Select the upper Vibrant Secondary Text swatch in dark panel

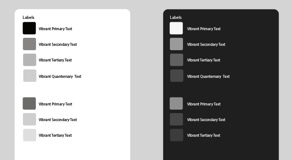tap(176, 44)
